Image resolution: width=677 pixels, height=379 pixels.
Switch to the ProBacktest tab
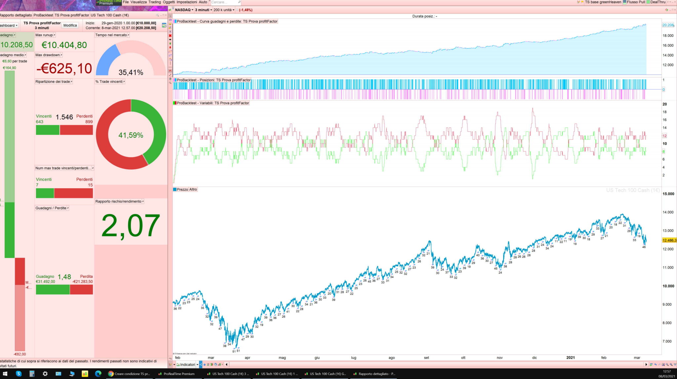click(x=43, y=15)
